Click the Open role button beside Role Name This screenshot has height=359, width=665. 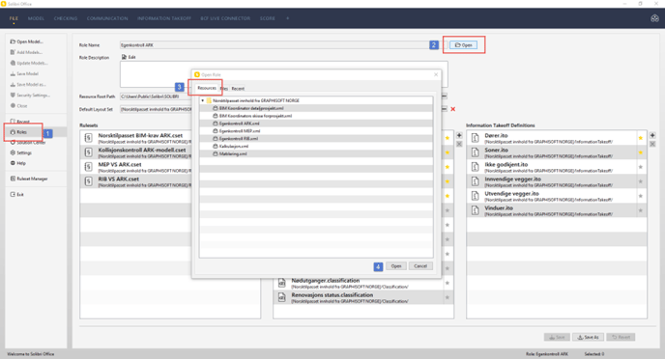[463, 44]
